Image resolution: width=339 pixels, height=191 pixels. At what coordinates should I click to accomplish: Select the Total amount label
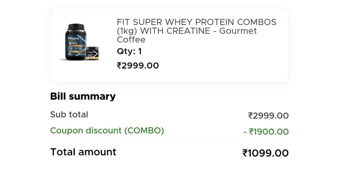(83, 152)
